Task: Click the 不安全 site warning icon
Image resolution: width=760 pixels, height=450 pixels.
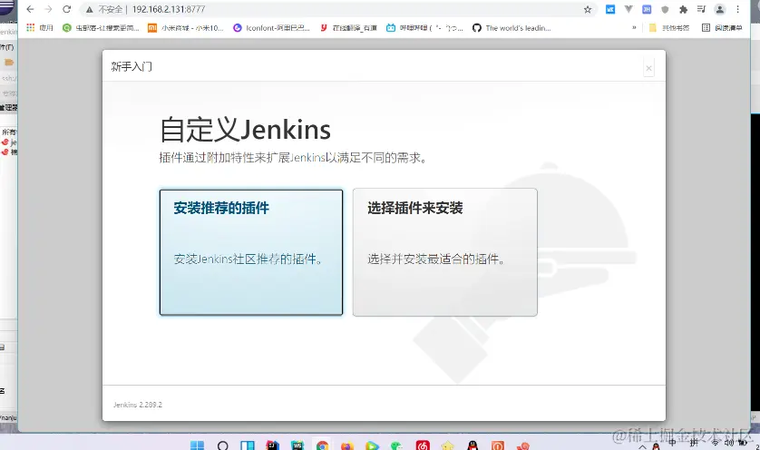Action: click(89, 9)
